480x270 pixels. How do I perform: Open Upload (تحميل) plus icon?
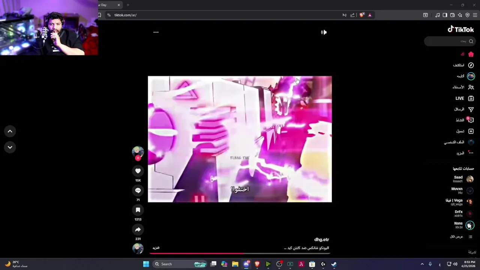(471, 131)
